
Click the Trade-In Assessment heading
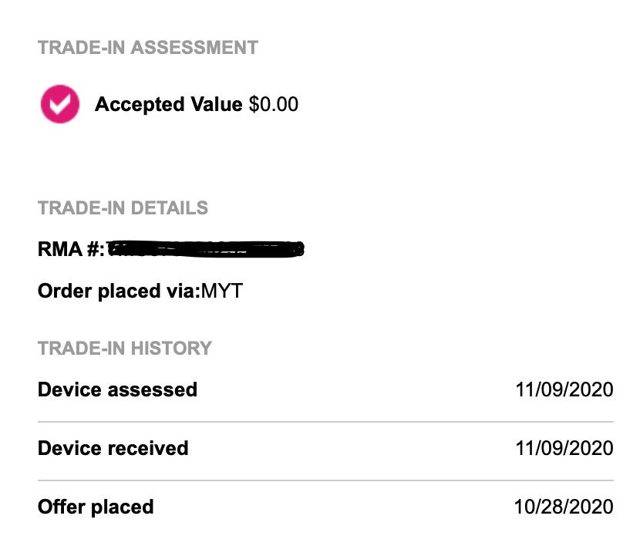(147, 47)
